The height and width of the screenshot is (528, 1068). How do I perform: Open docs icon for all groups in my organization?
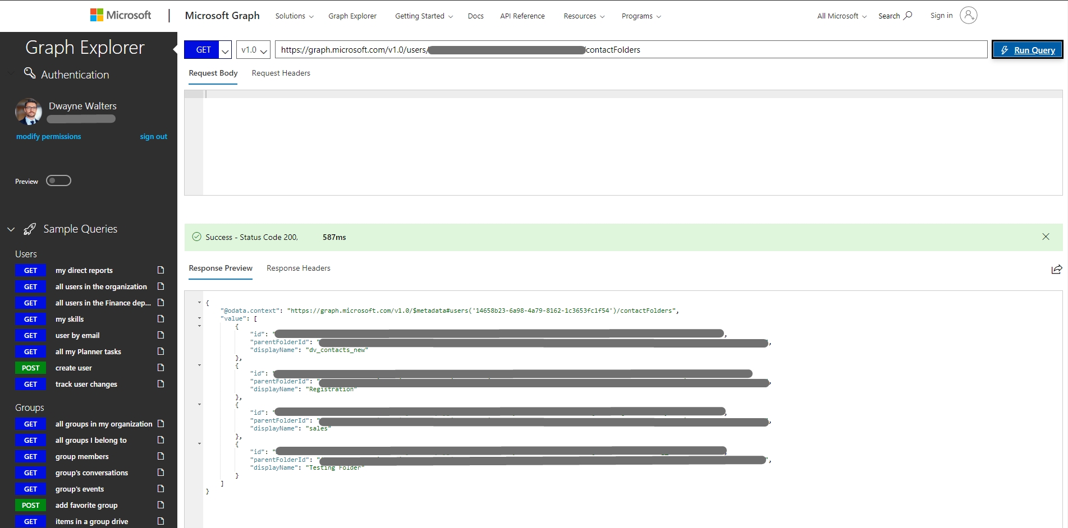tap(161, 424)
